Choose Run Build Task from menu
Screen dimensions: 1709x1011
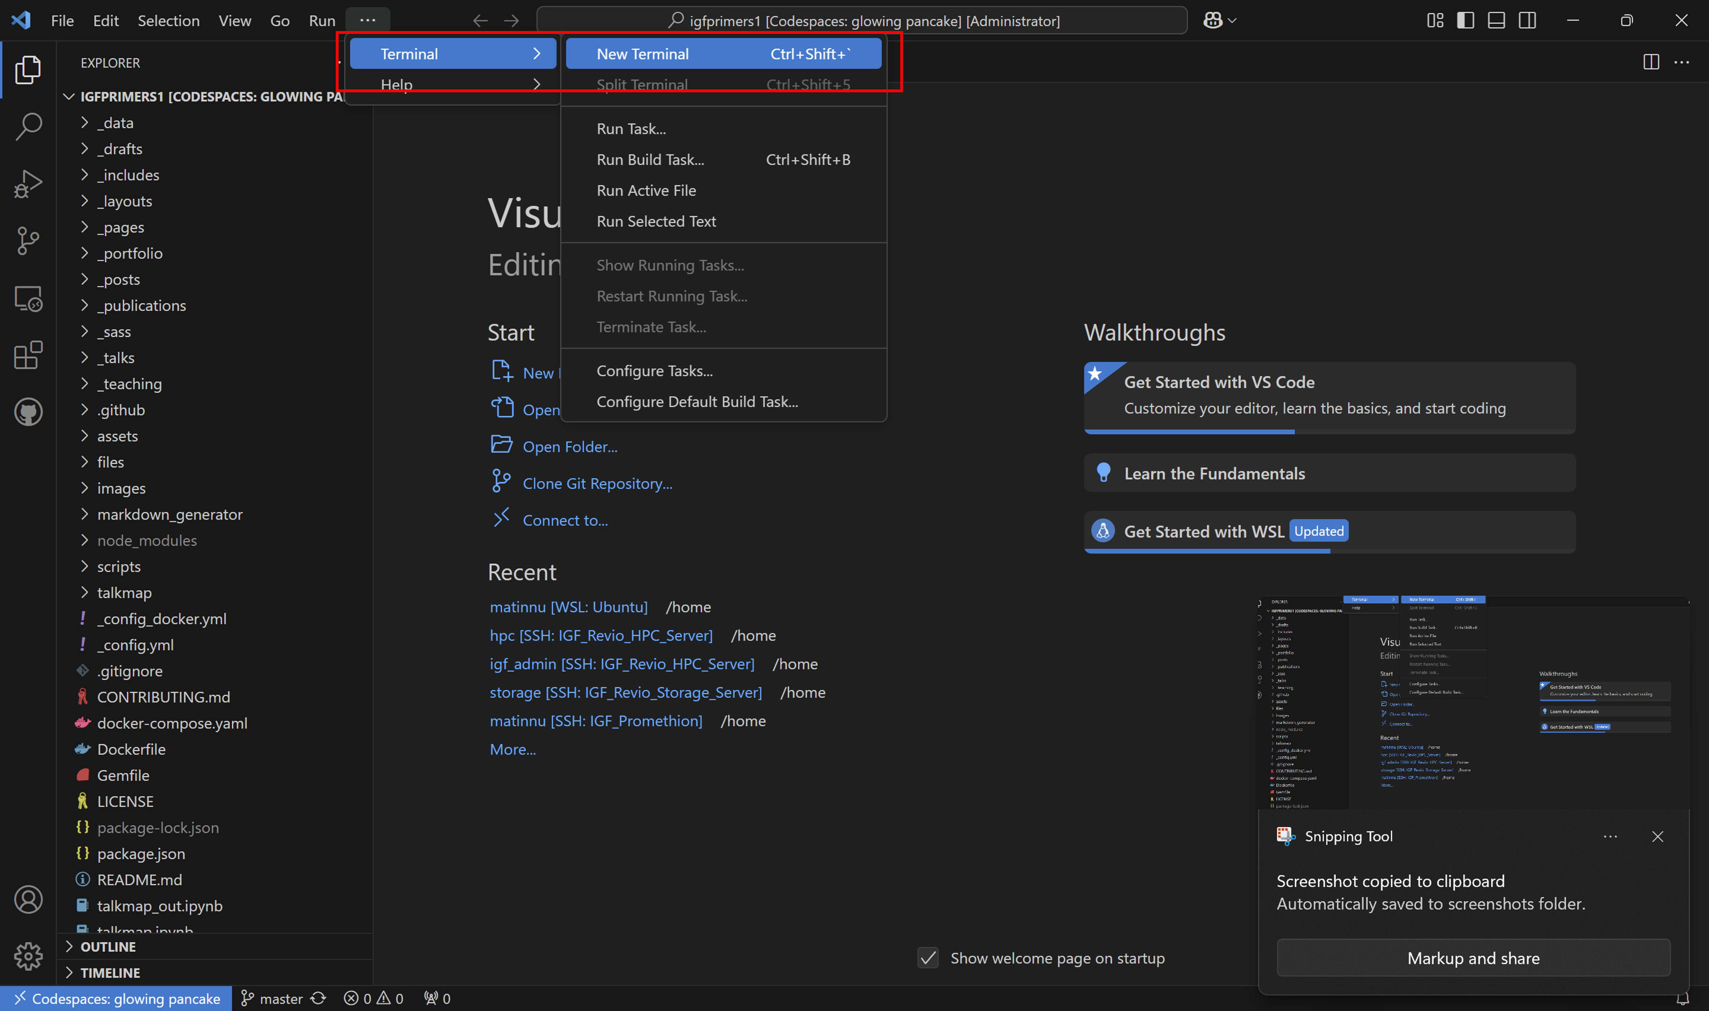click(651, 159)
